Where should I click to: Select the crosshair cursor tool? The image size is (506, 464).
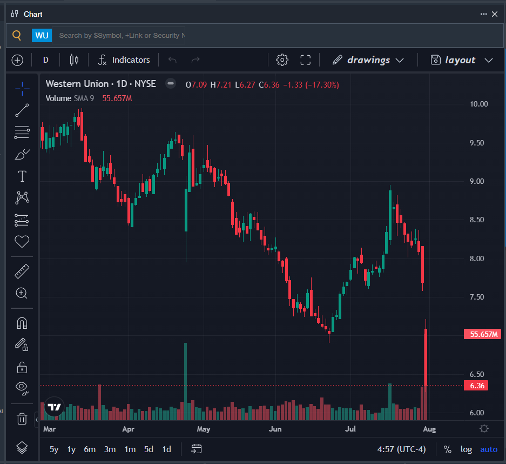[x=22, y=89]
